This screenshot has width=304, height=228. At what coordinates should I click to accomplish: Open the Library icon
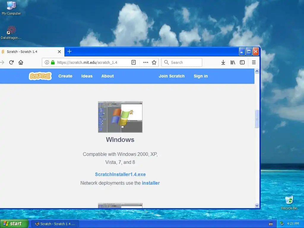[x=233, y=62]
